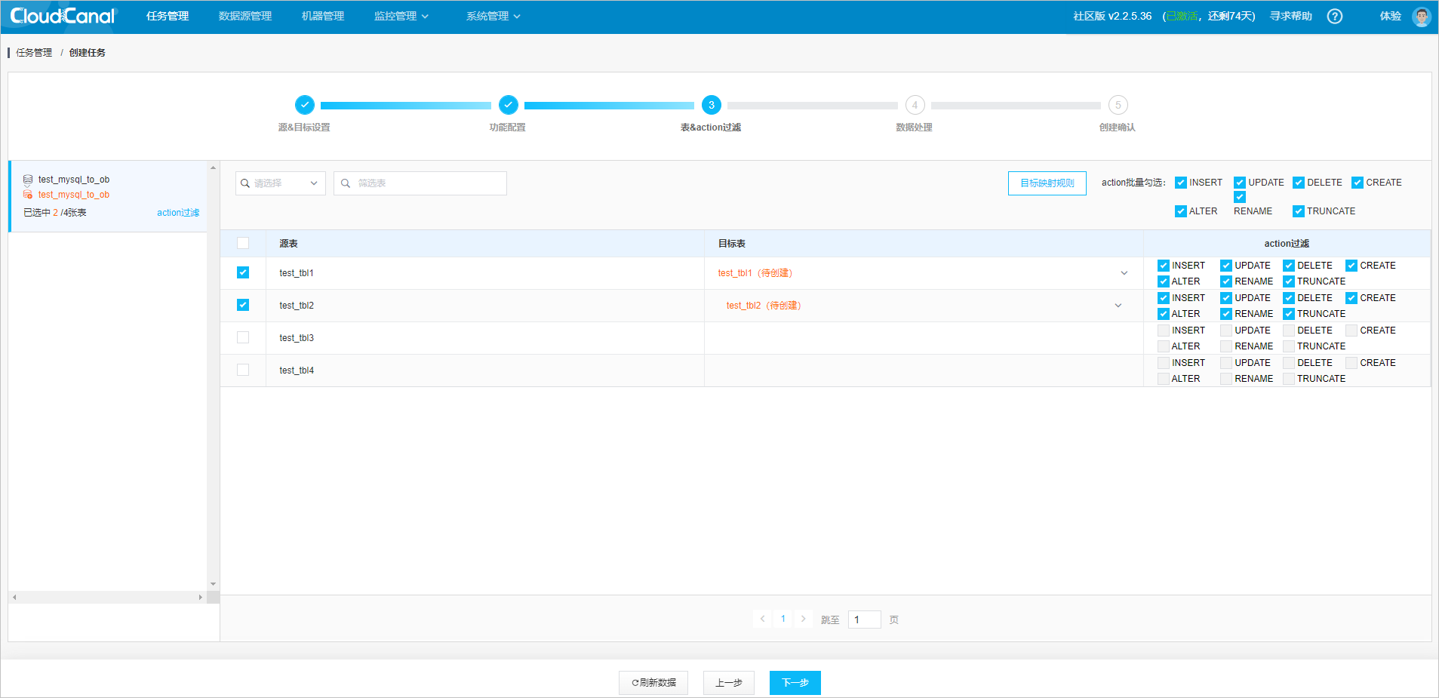This screenshot has height=698, width=1439.
Task: Uncheck UPDATE in action批量勾选
Action: click(1238, 182)
